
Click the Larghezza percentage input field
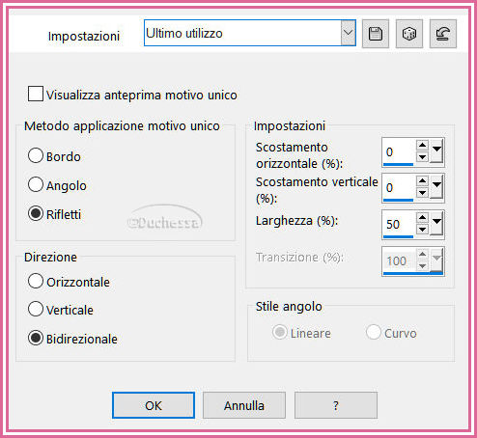click(399, 224)
